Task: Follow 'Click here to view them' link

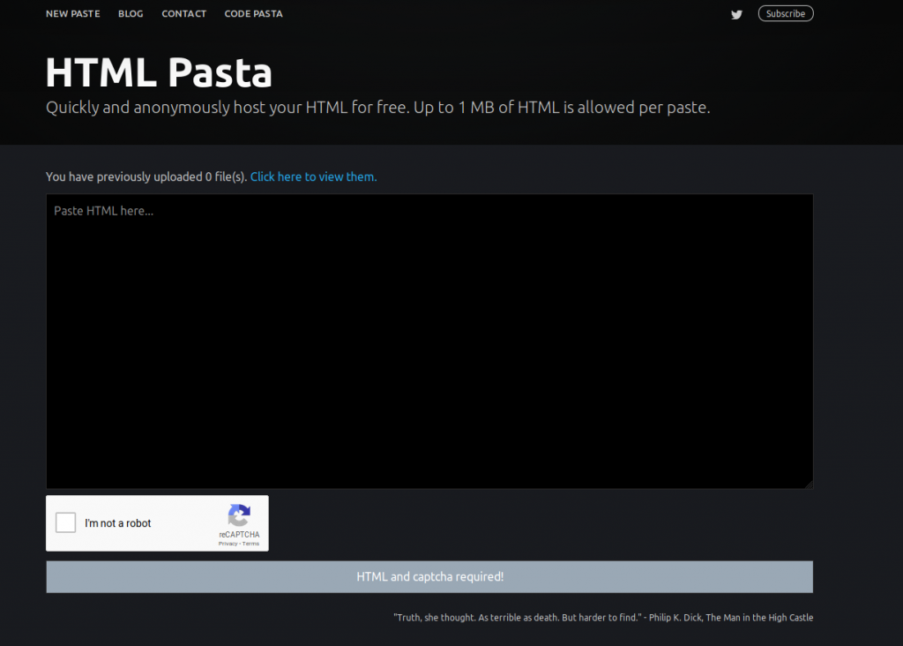Action: [313, 177]
